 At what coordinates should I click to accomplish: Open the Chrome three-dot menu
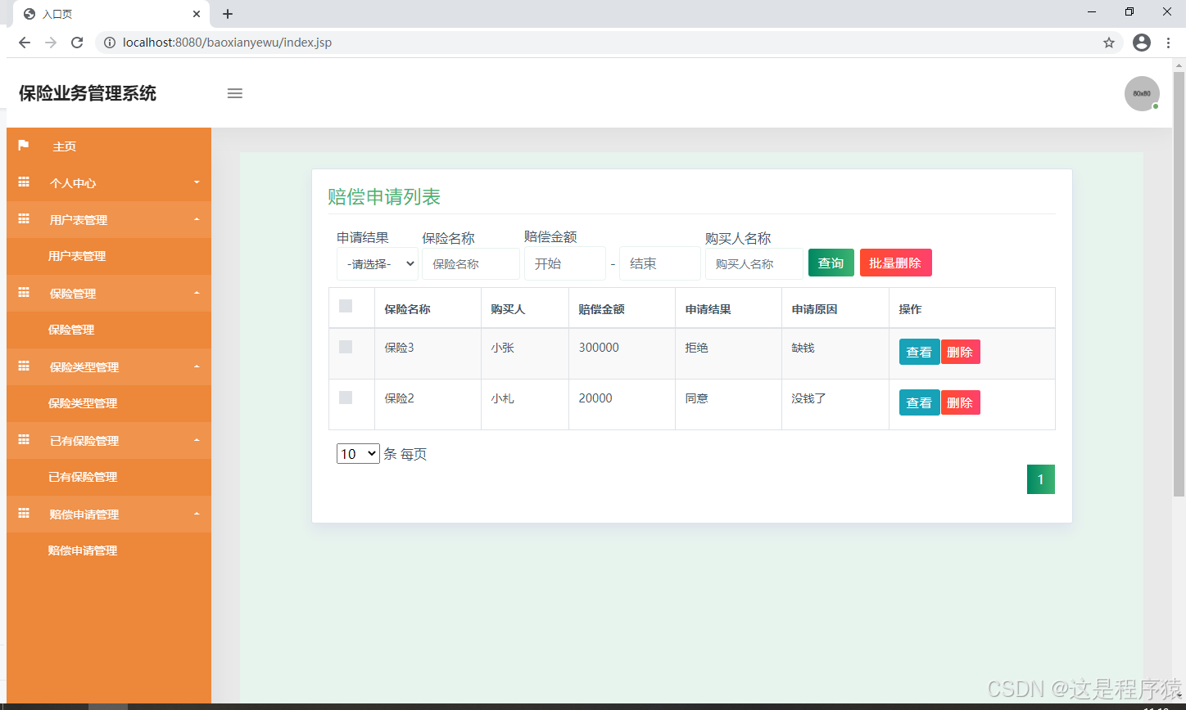(1168, 43)
